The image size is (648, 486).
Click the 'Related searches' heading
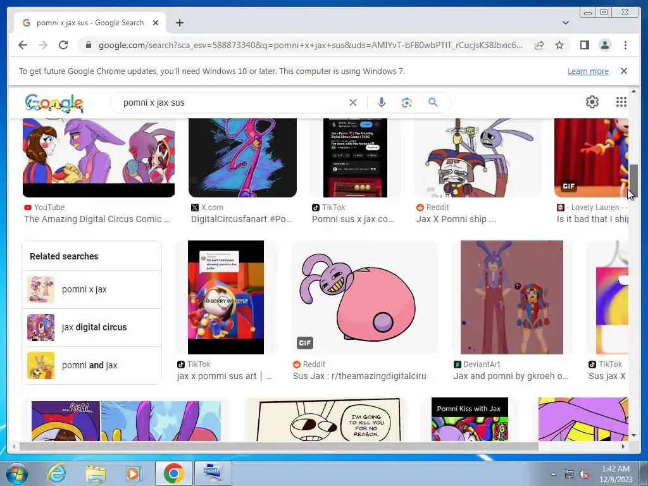[64, 256]
